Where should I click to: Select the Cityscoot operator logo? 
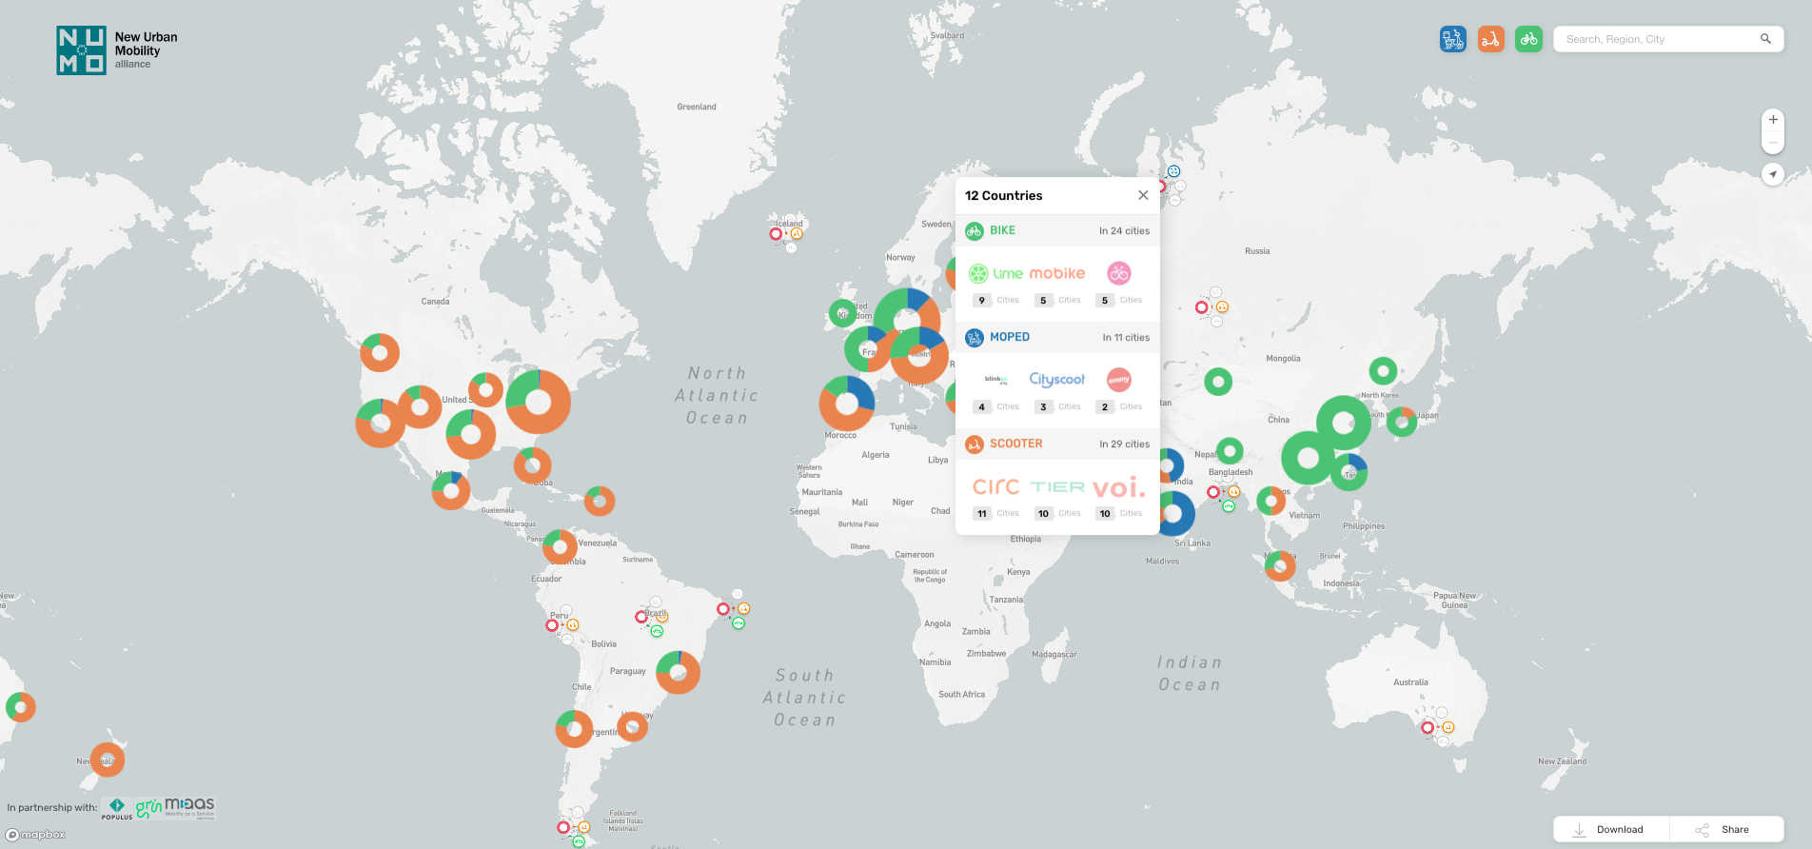point(1056,380)
